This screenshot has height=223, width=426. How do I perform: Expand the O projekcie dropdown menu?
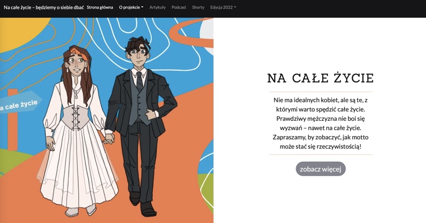pos(131,7)
